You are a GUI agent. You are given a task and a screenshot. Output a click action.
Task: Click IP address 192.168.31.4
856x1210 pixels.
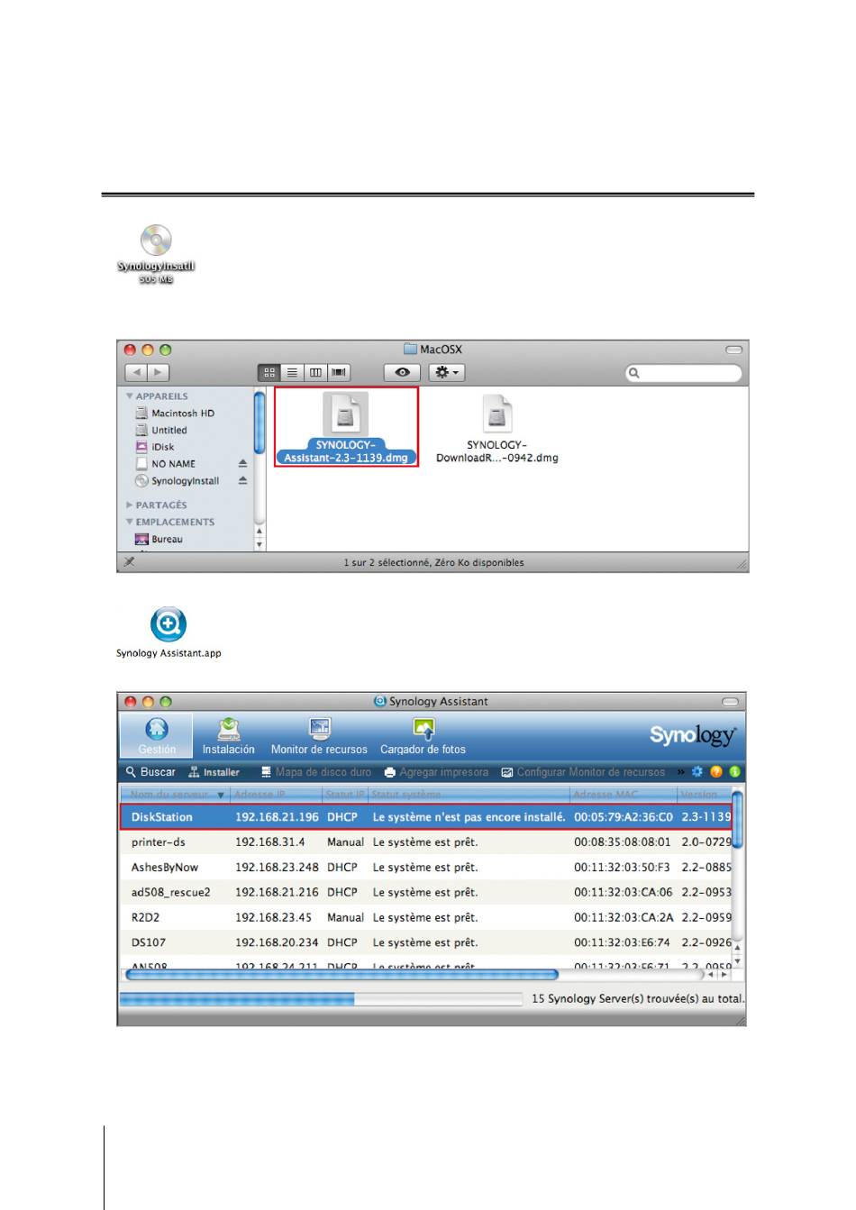270,842
